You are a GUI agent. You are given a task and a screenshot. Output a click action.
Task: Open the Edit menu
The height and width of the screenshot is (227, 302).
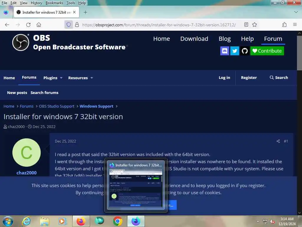coord(13,3)
